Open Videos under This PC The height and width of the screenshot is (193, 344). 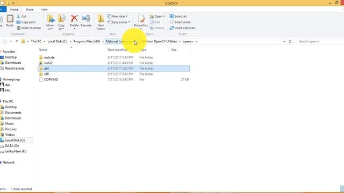pos(10,135)
